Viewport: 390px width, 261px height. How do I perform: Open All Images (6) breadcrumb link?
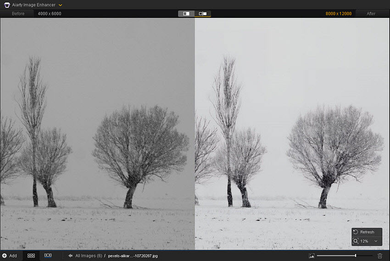[x=89, y=256]
